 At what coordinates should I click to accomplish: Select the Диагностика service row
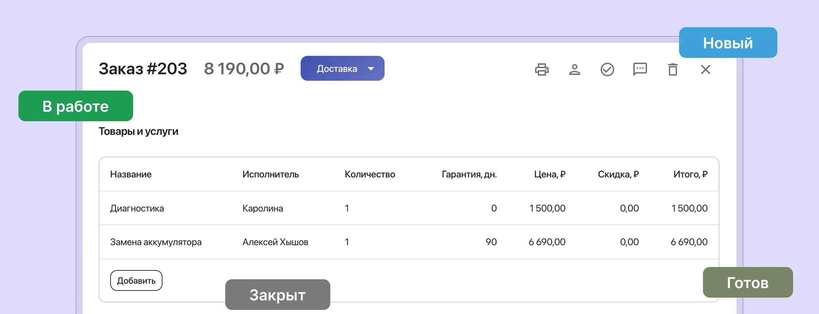pyautogui.click(x=137, y=208)
